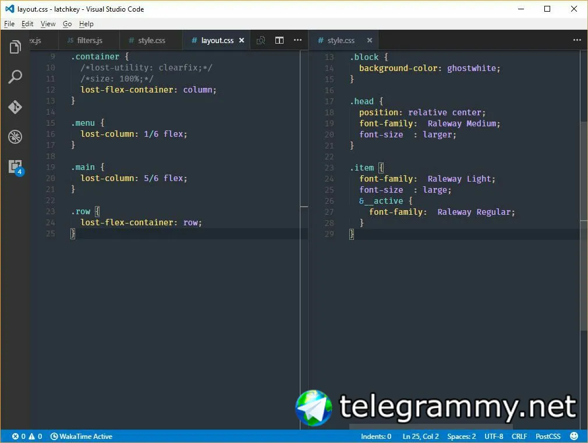Open the Search view in activity bar
This screenshot has height=443, width=588.
coord(15,77)
